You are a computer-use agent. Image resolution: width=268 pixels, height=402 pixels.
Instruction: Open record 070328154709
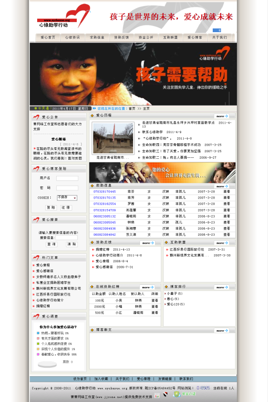tap(104, 210)
